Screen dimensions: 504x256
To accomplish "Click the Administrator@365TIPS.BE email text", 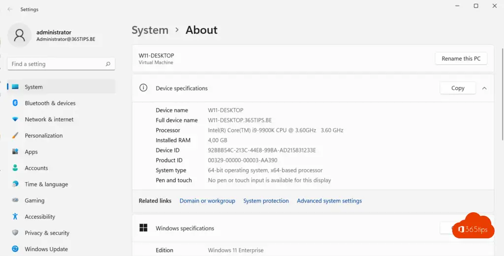I will tap(65, 39).
